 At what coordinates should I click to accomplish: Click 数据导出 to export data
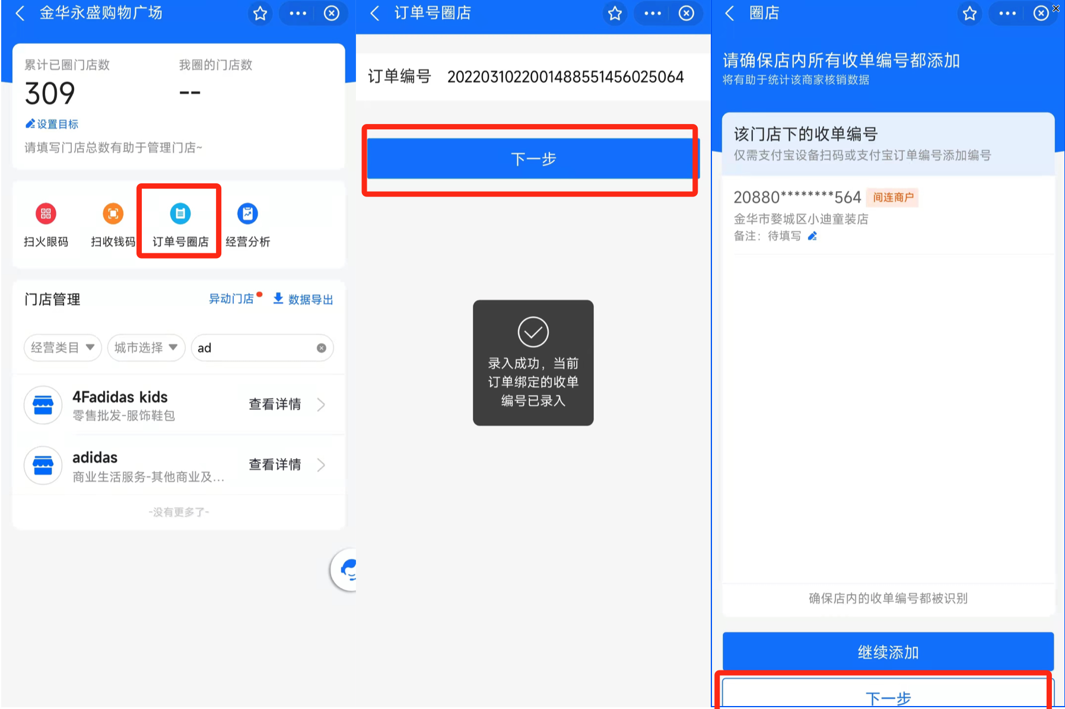[x=303, y=299]
